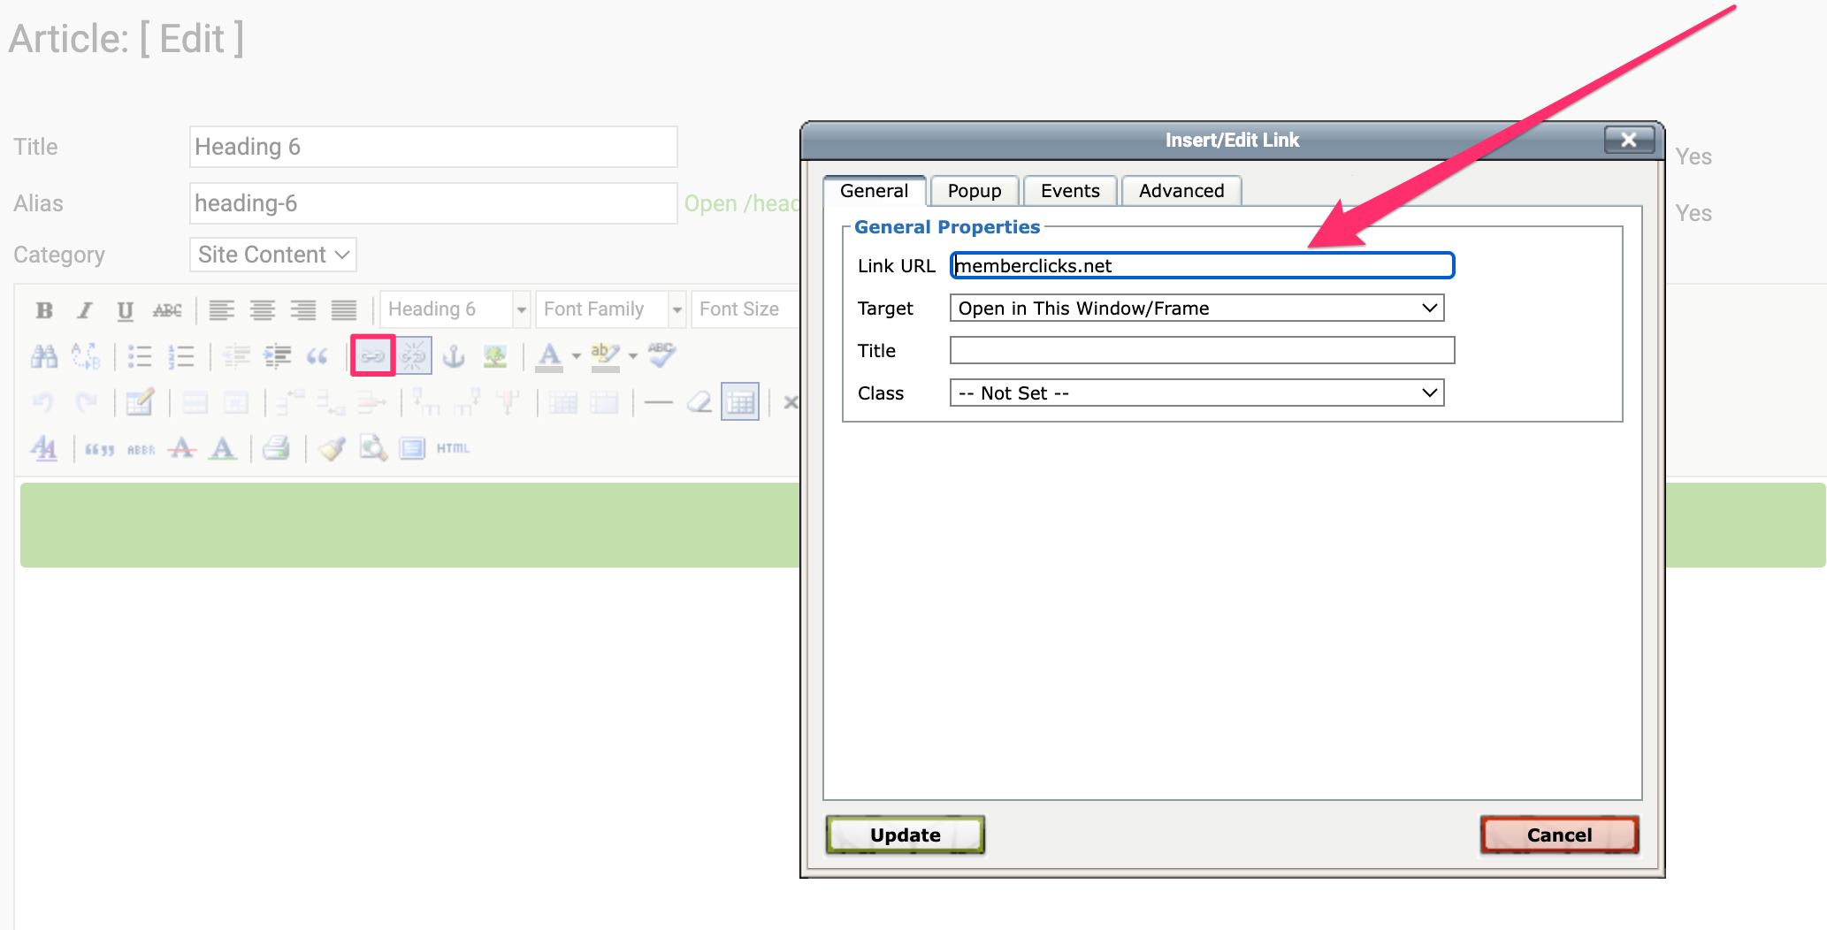Switch to the Advanced tab
Screen dimensions: 1827x930
[x=1181, y=191]
